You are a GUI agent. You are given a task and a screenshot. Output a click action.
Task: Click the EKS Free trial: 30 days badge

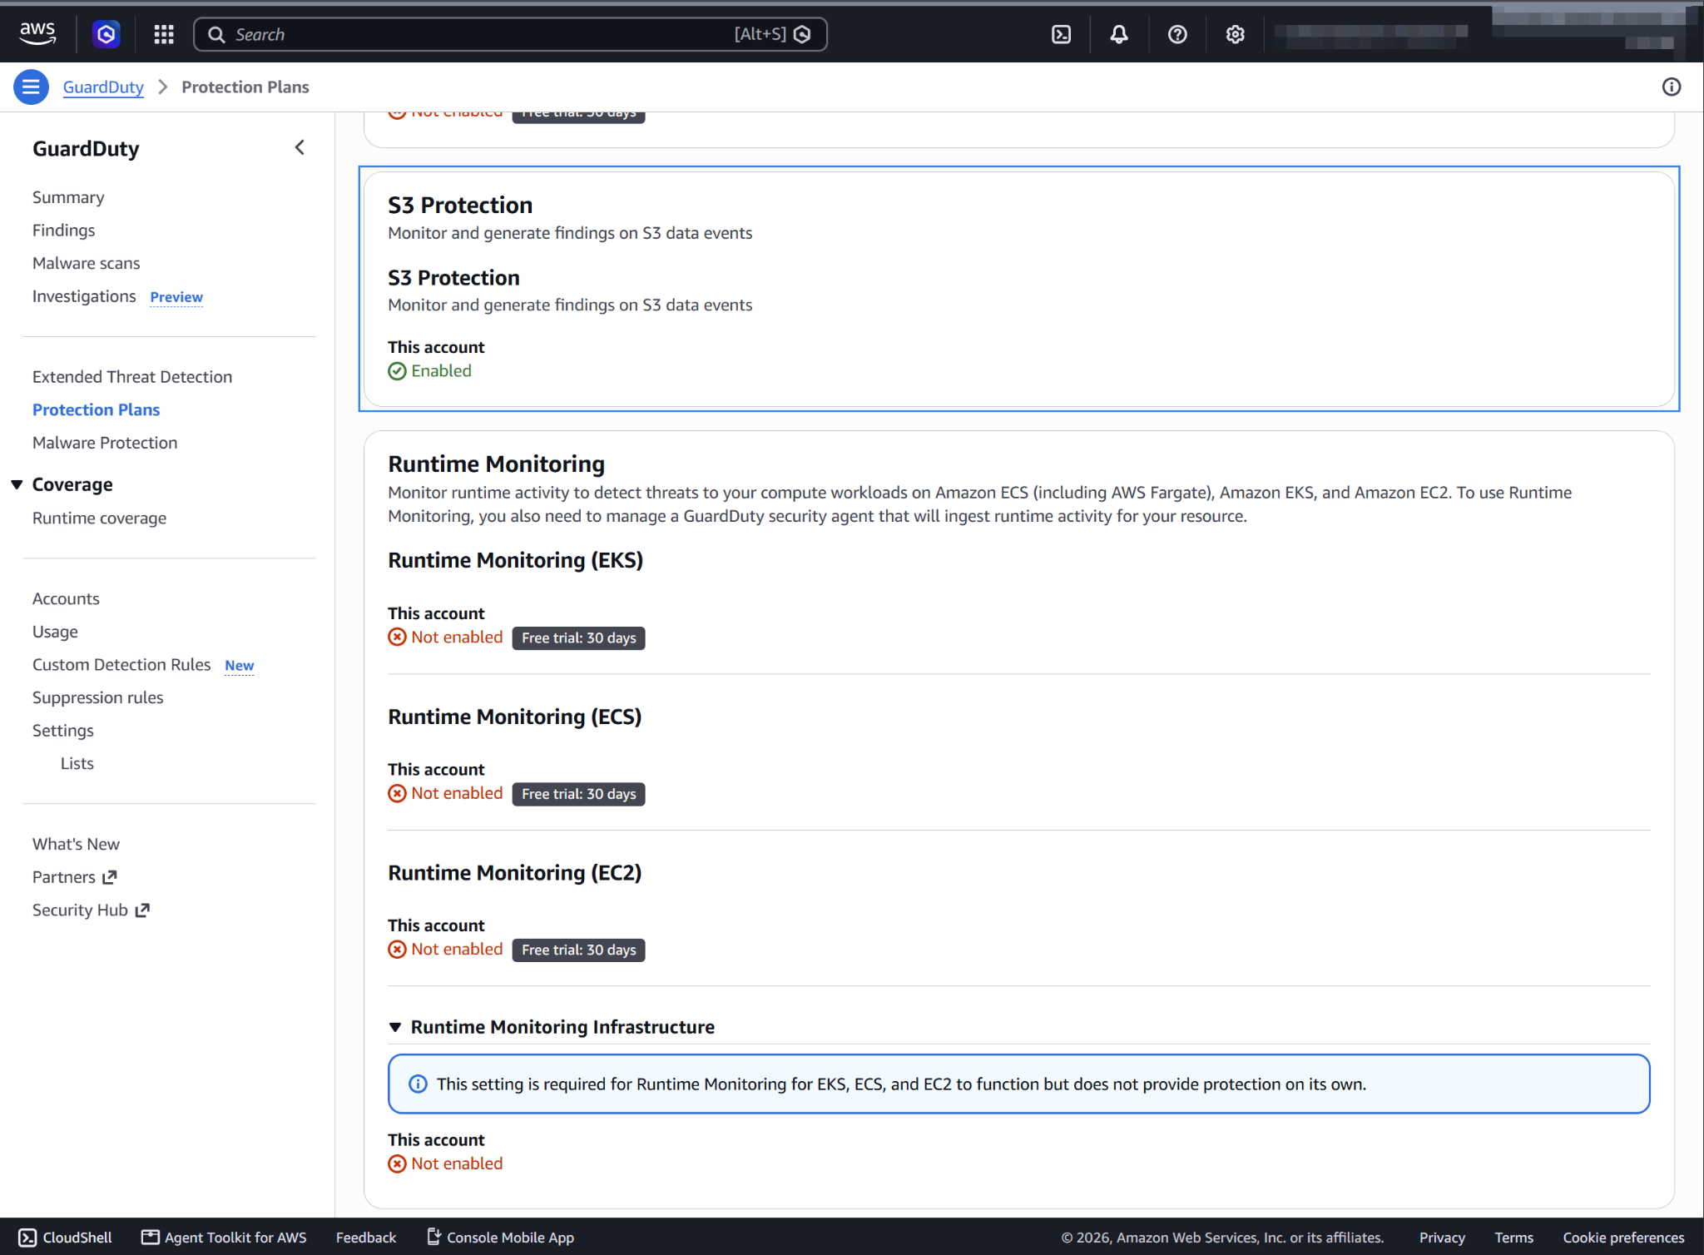(x=578, y=637)
